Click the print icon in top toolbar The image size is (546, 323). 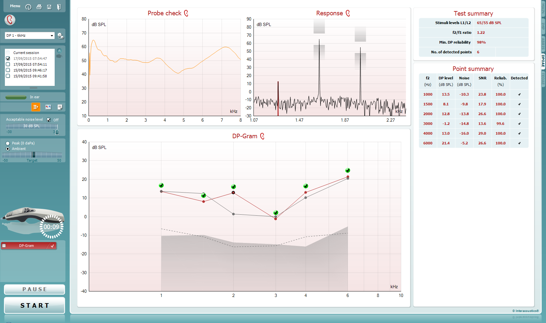click(x=39, y=7)
